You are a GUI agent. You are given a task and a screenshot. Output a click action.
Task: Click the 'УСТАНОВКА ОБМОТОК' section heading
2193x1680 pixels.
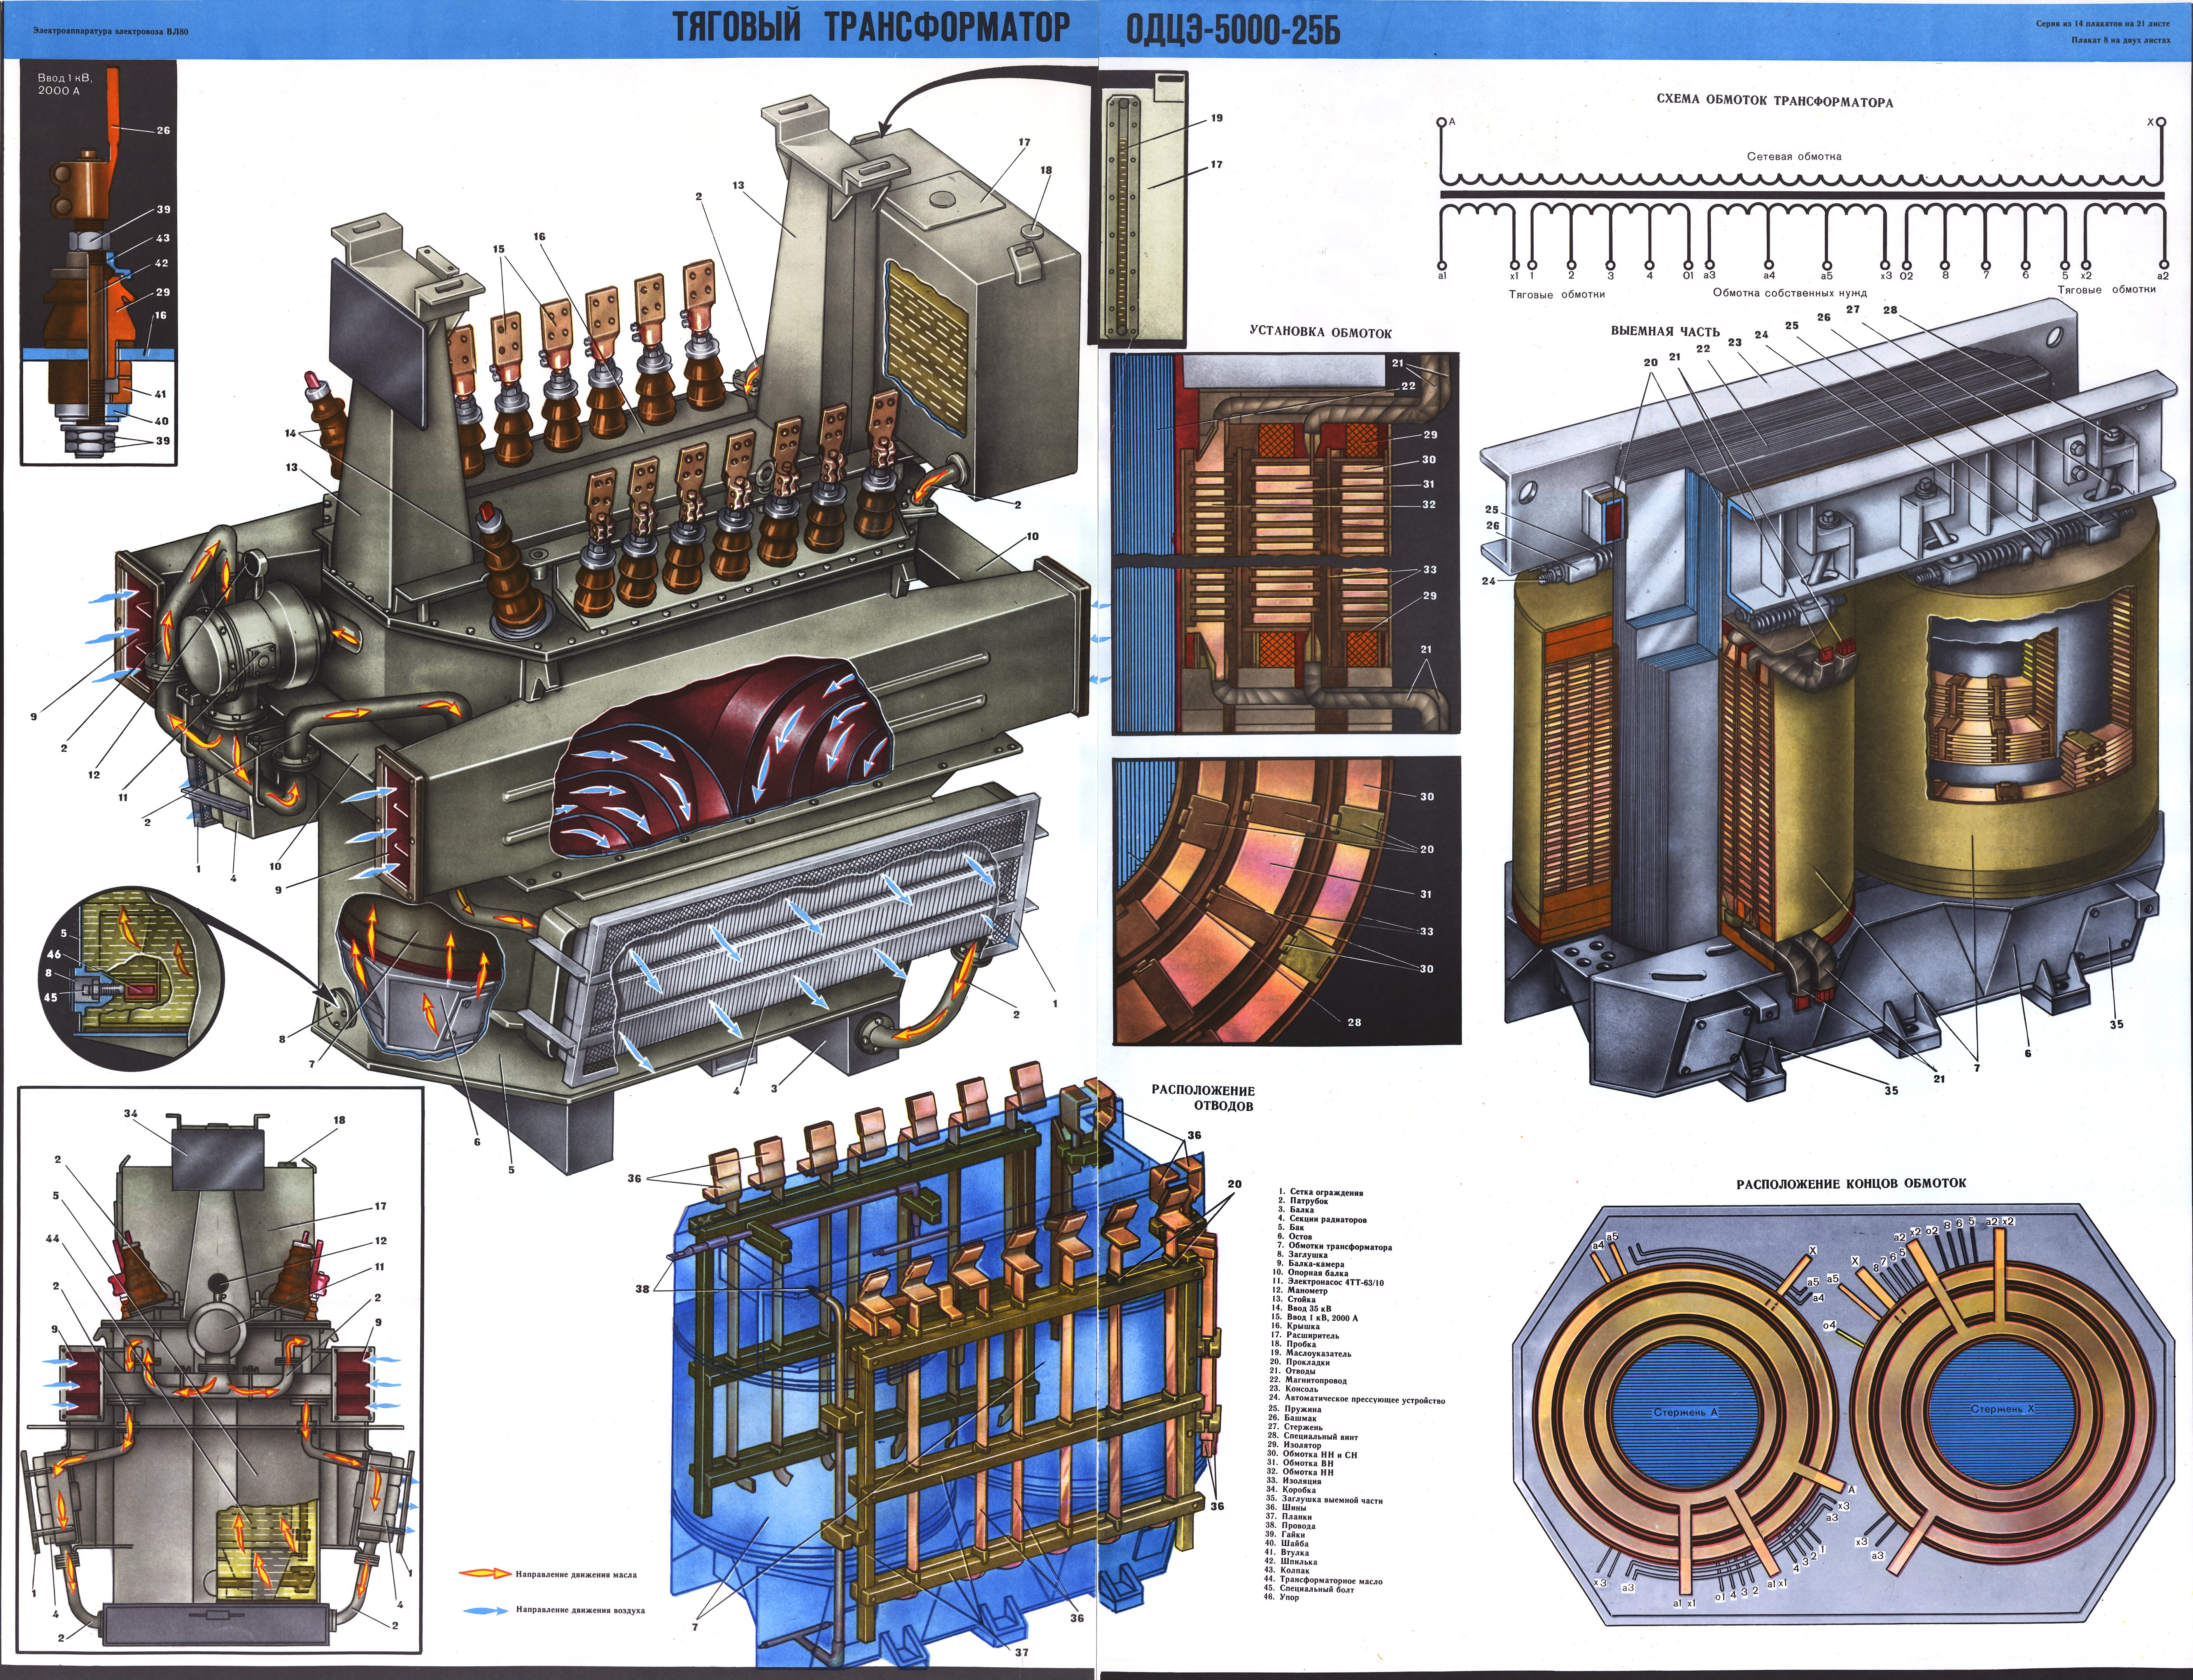(1320, 333)
